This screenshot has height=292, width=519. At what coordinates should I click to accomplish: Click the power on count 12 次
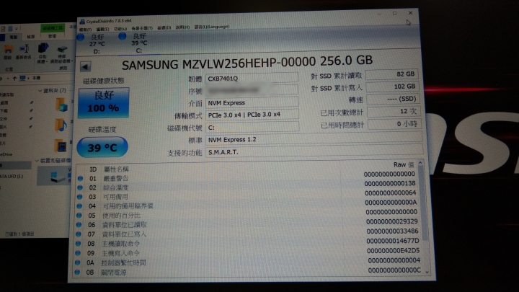pyautogui.click(x=394, y=112)
